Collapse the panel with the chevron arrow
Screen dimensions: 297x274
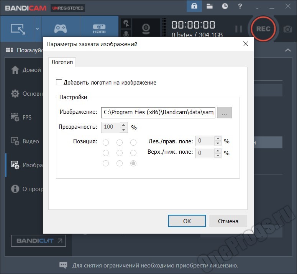pos(288,50)
